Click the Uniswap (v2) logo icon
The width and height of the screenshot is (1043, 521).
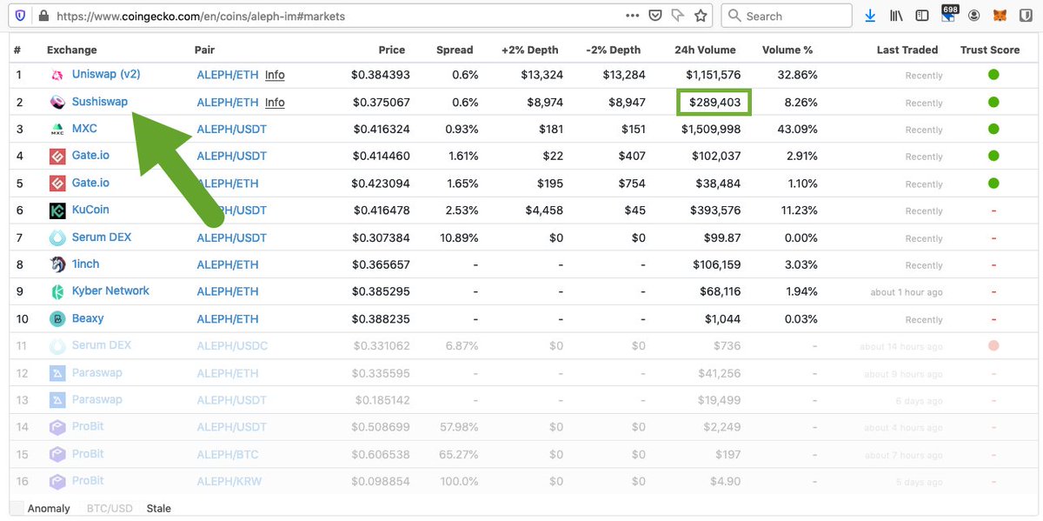click(57, 75)
